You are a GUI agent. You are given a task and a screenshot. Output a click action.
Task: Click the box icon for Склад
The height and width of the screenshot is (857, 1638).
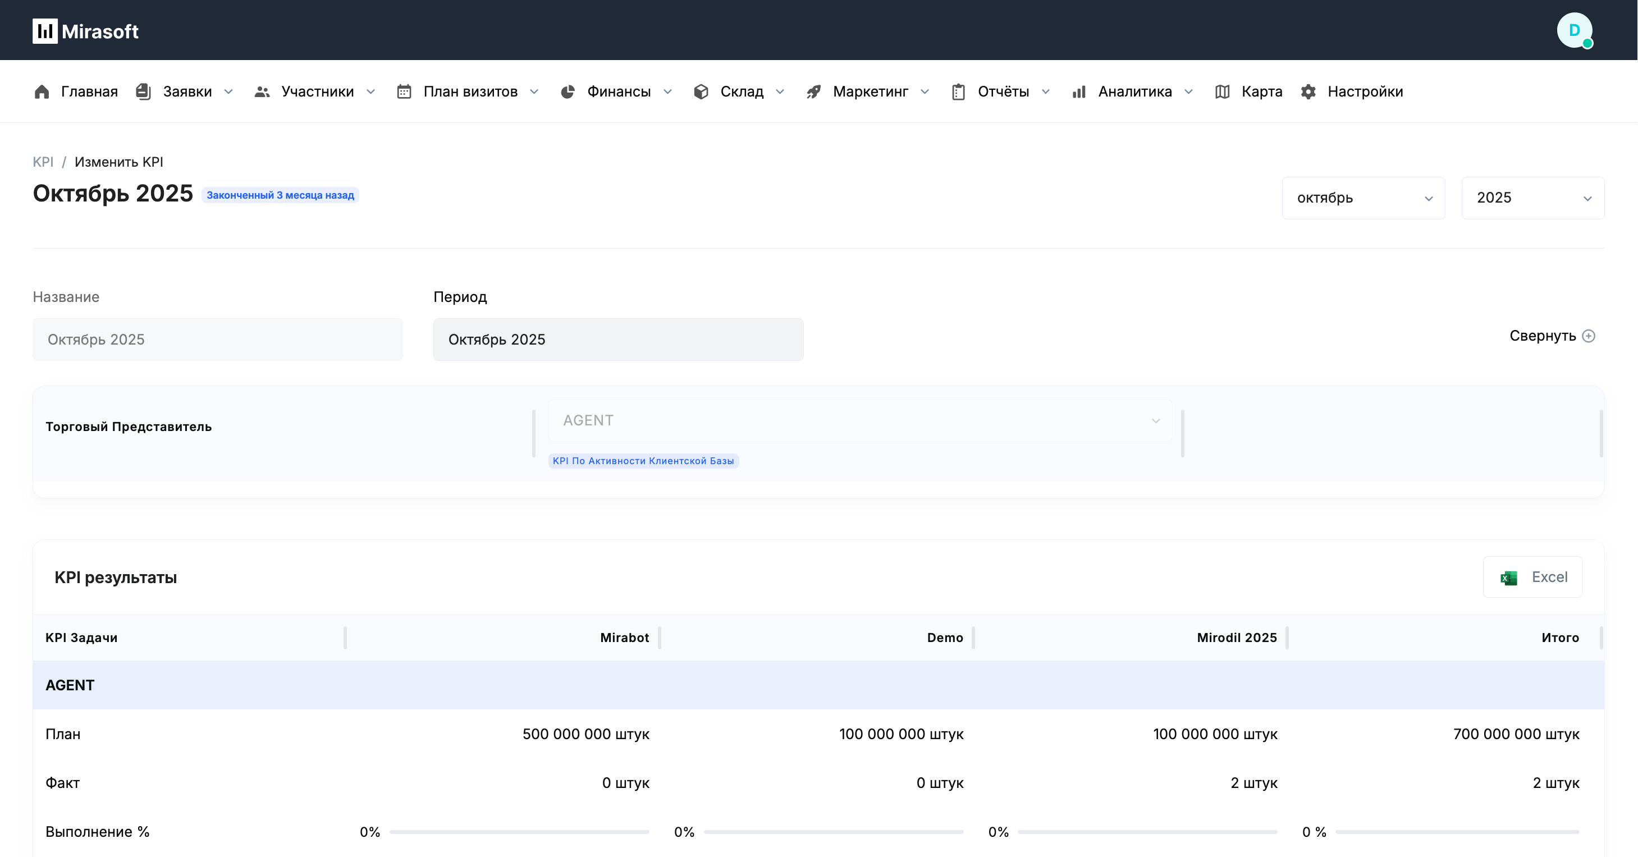click(701, 91)
